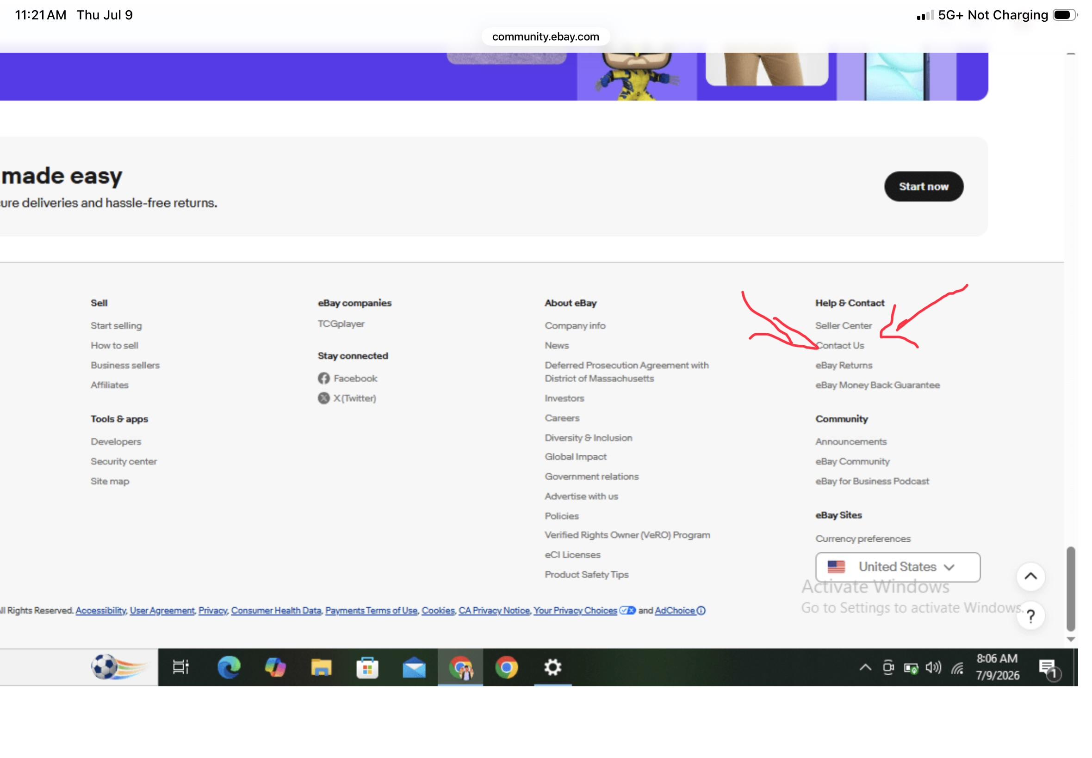Click the Start now button
The height and width of the screenshot is (758, 1092).
(923, 187)
